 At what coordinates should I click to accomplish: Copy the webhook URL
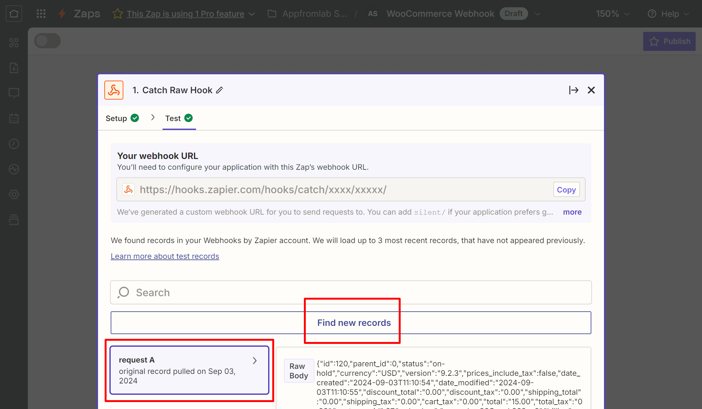(566, 189)
